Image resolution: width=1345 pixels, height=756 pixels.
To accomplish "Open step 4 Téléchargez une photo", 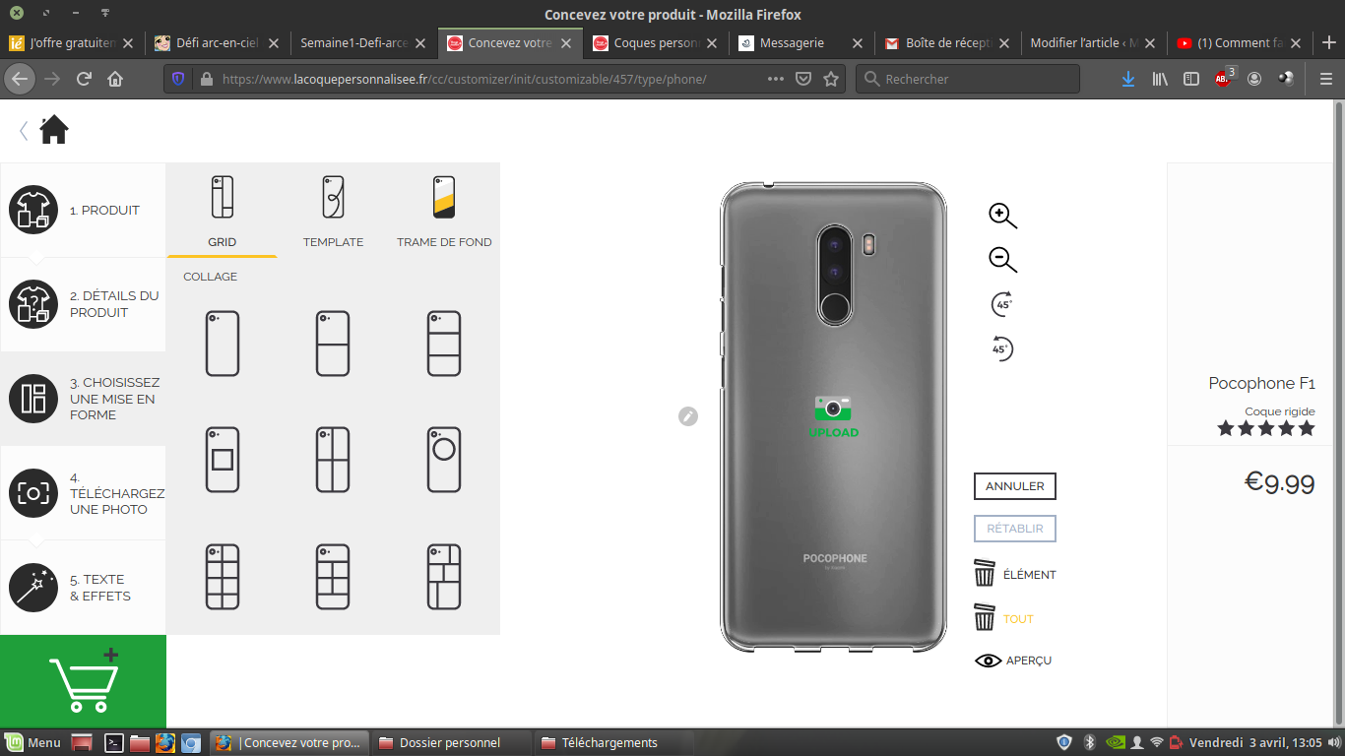I will [83, 493].
